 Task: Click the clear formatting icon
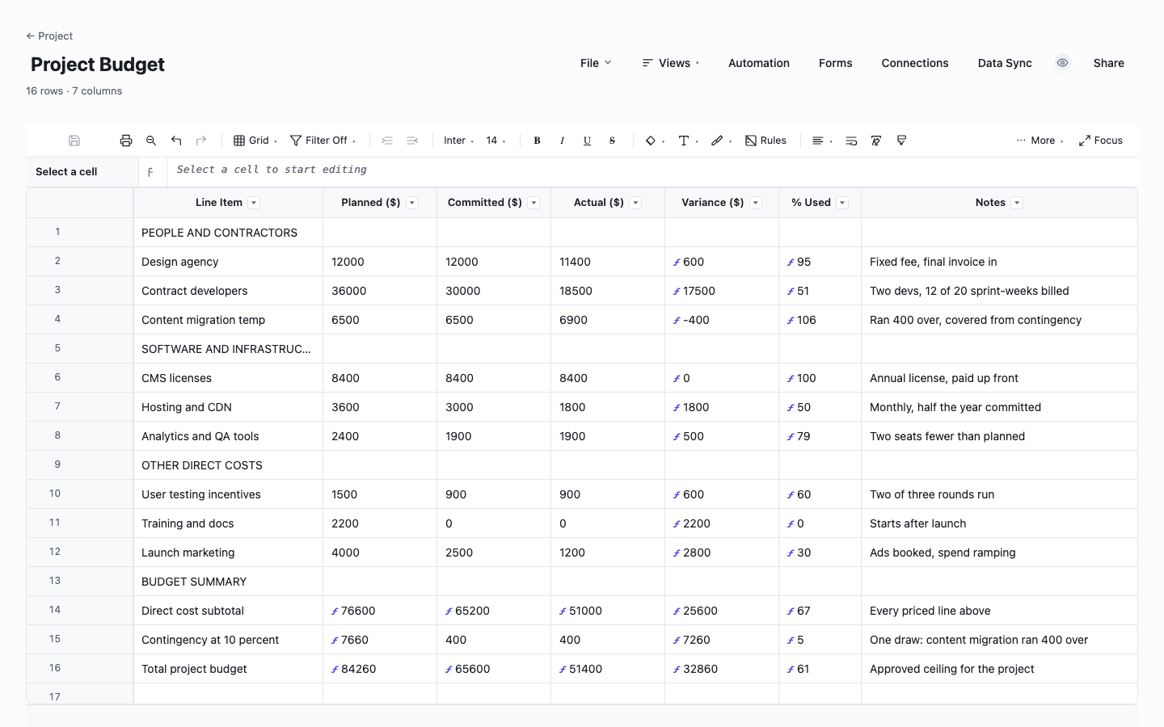tap(876, 141)
